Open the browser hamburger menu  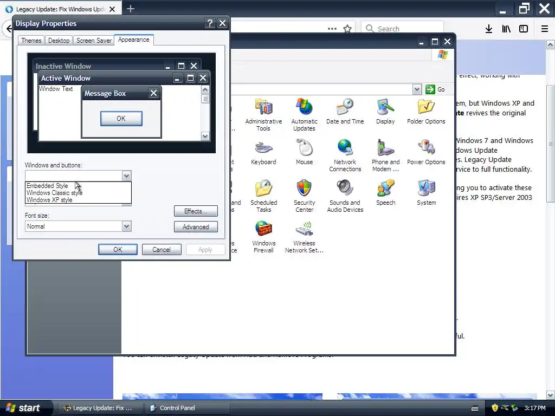click(545, 29)
